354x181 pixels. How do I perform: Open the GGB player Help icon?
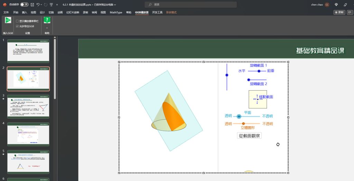tap(47, 20)
